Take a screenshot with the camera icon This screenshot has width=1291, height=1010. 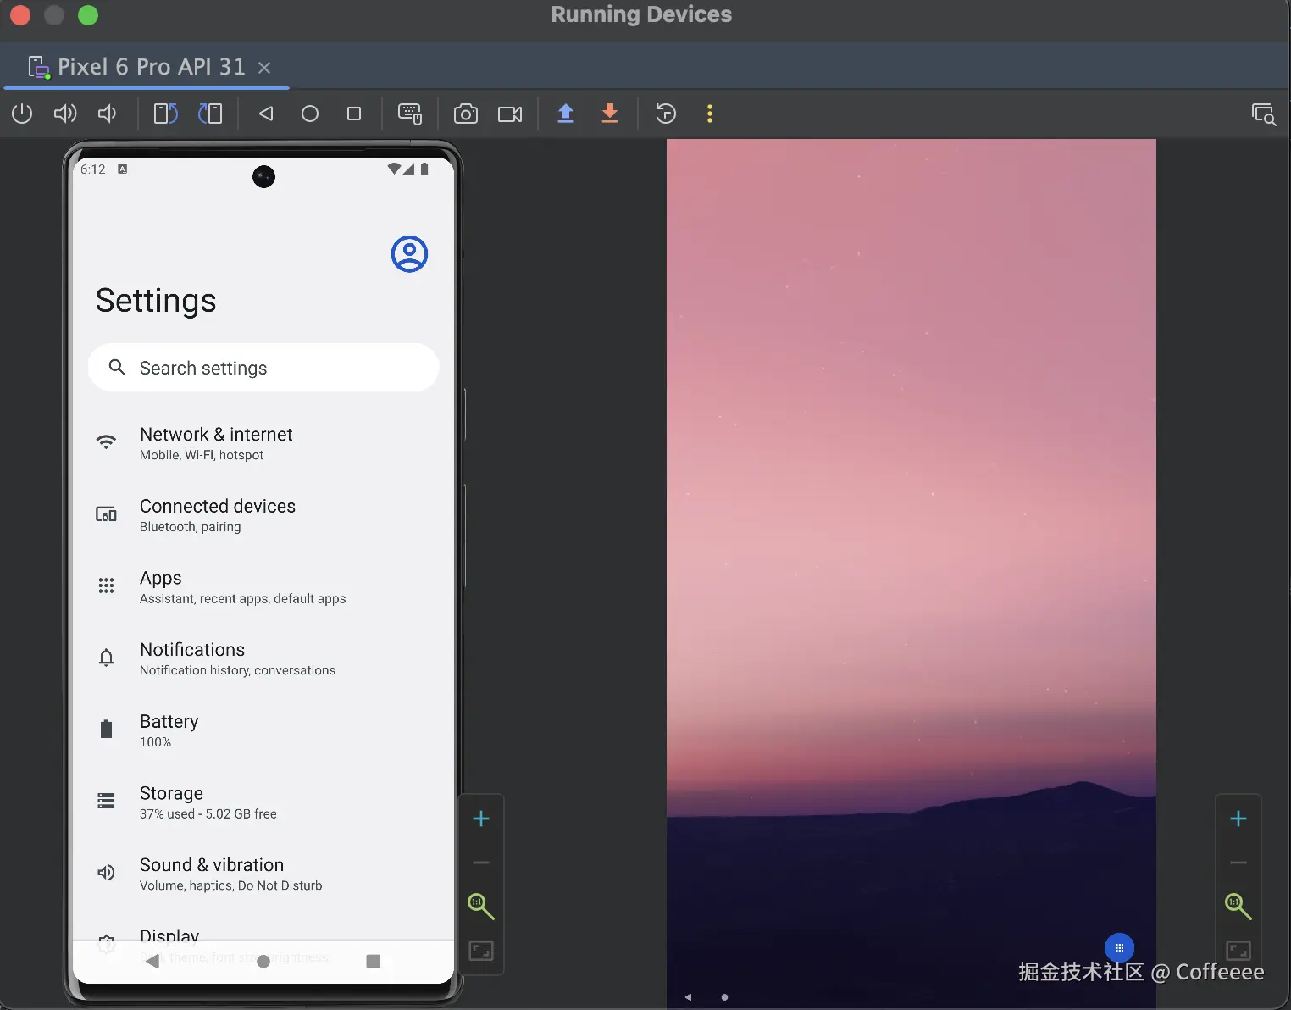466,114
